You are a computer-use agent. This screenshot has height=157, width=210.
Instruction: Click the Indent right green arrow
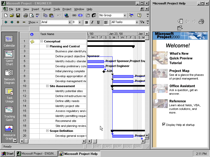[x=12, y=22]
